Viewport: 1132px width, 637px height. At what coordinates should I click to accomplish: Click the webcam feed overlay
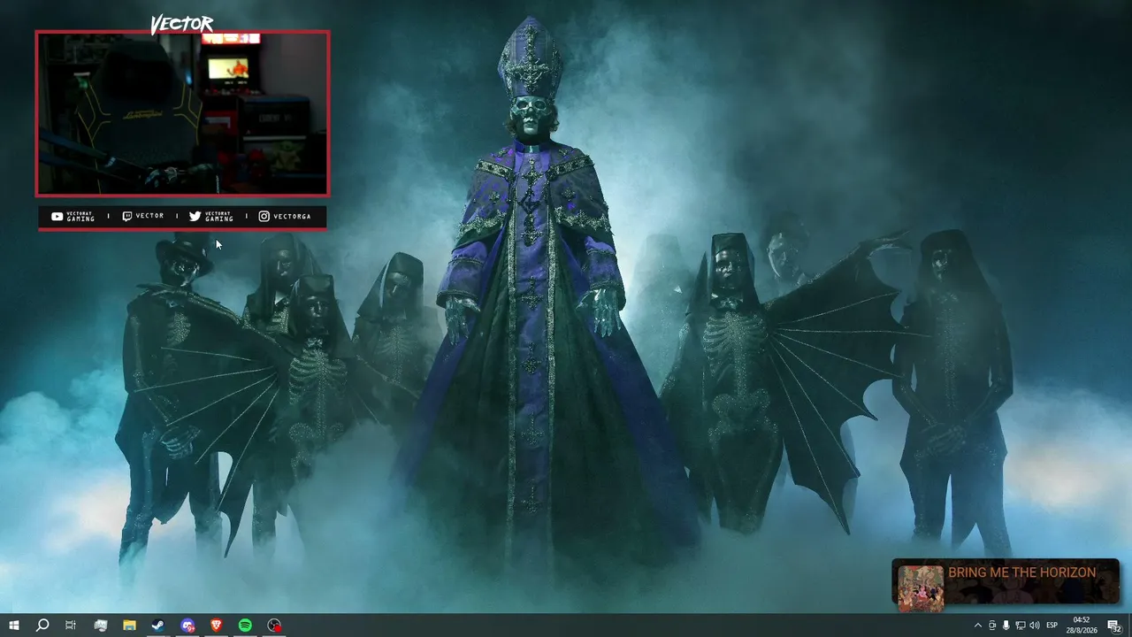(182, 113)
